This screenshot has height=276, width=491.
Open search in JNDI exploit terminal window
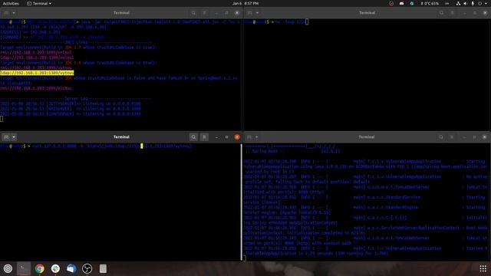[x=193, y=13]
